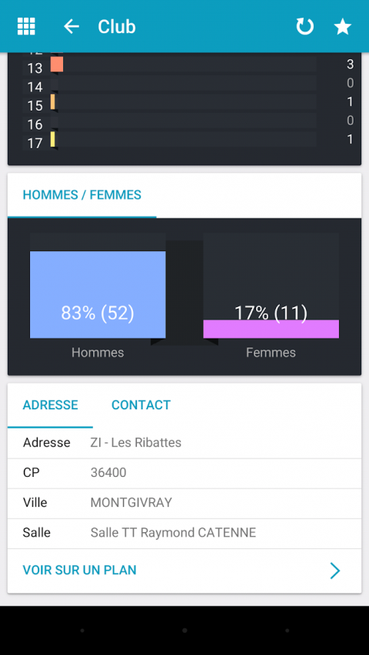369x655 pixels.
Task: Tap the refresh icon
Action: 304,26
